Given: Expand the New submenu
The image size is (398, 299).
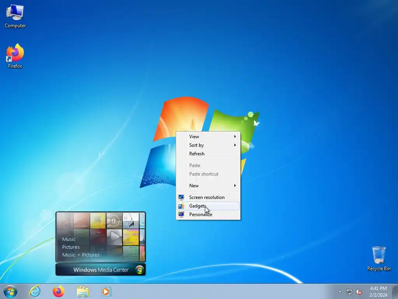Looking at the screenshot, I should coord(208,186).
